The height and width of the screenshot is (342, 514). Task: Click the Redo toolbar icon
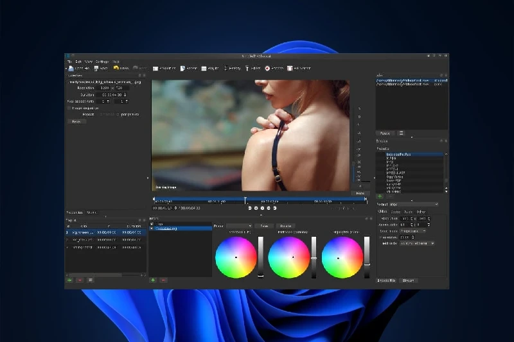click(x=136, y=68)
